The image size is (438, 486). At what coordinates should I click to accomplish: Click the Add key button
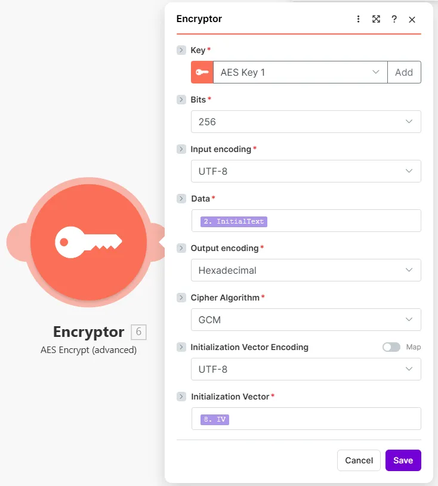(x=404, y=72)
